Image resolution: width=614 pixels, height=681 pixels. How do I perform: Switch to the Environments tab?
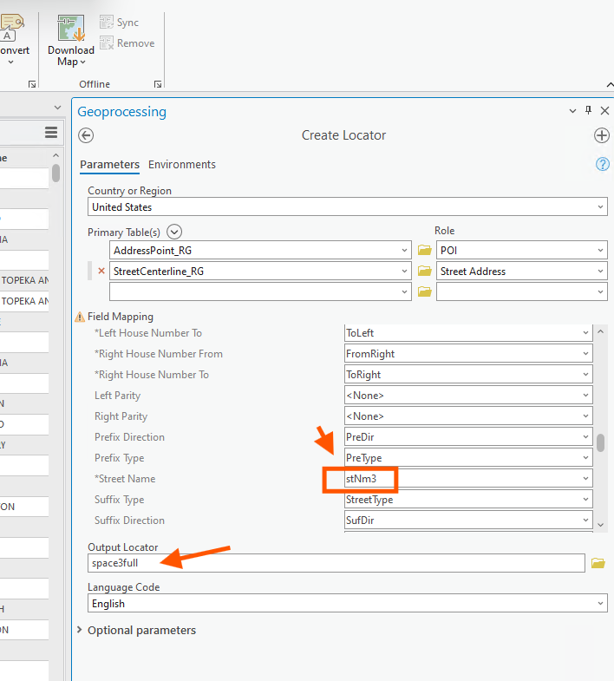182,165
